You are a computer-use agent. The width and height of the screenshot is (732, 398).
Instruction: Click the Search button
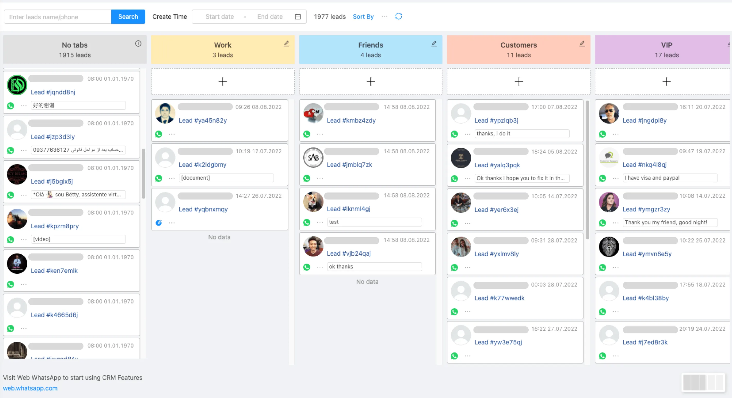point(128,16)
